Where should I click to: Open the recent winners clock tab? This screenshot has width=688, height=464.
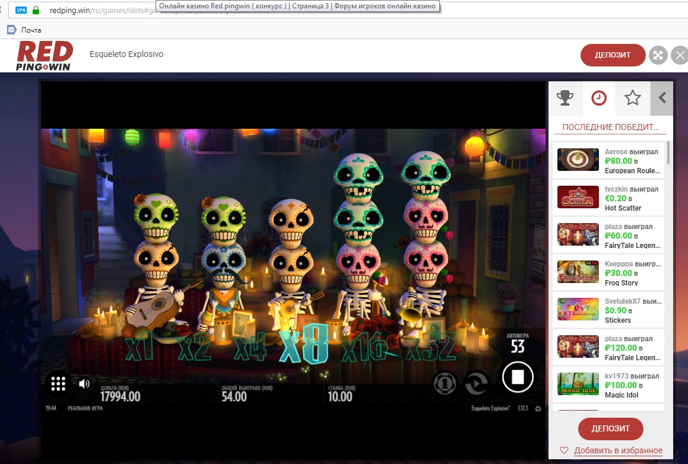click(598, 98)
